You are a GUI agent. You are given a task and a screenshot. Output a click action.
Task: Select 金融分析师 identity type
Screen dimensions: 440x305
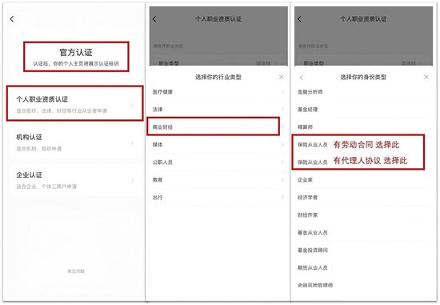point(363,92)
